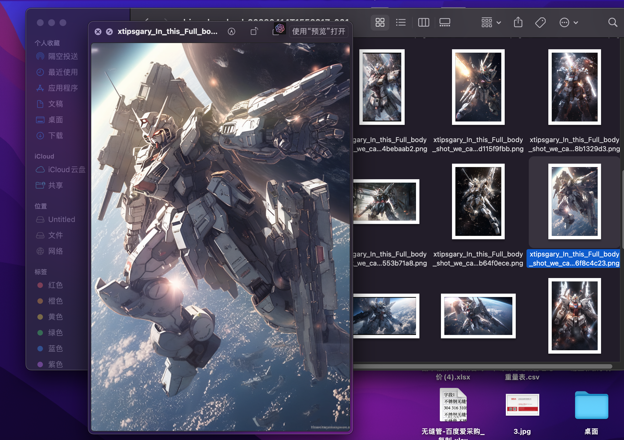Click the Finder toolbar share icon
624x440 pixels.
(x=518, y=22)
